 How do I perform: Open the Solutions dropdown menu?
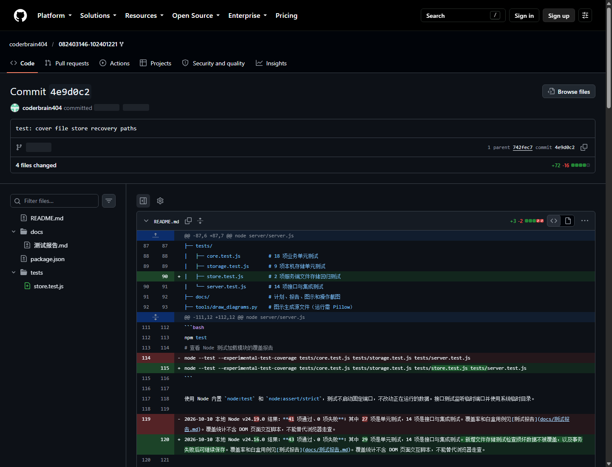click(x=98, y=16)
